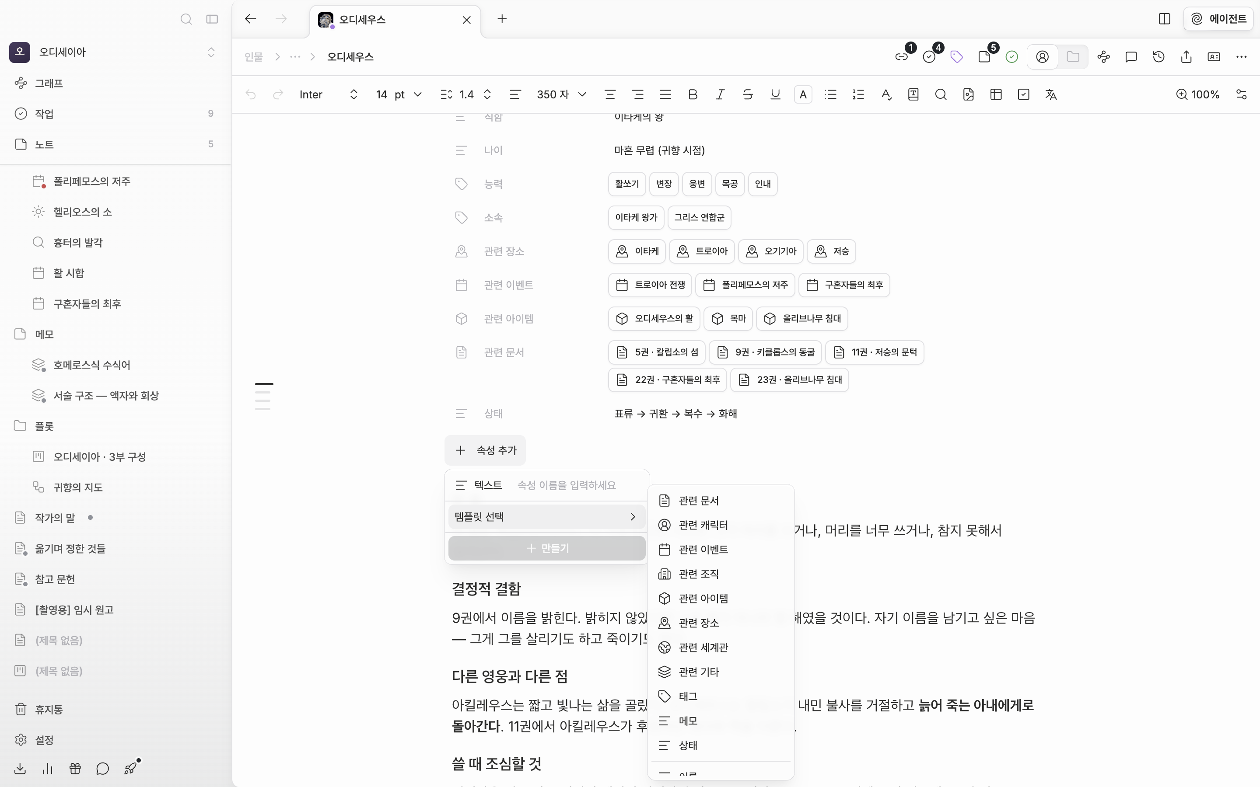
Task: Insert a checkbox from the toolbar
Action: [1023, 94]
